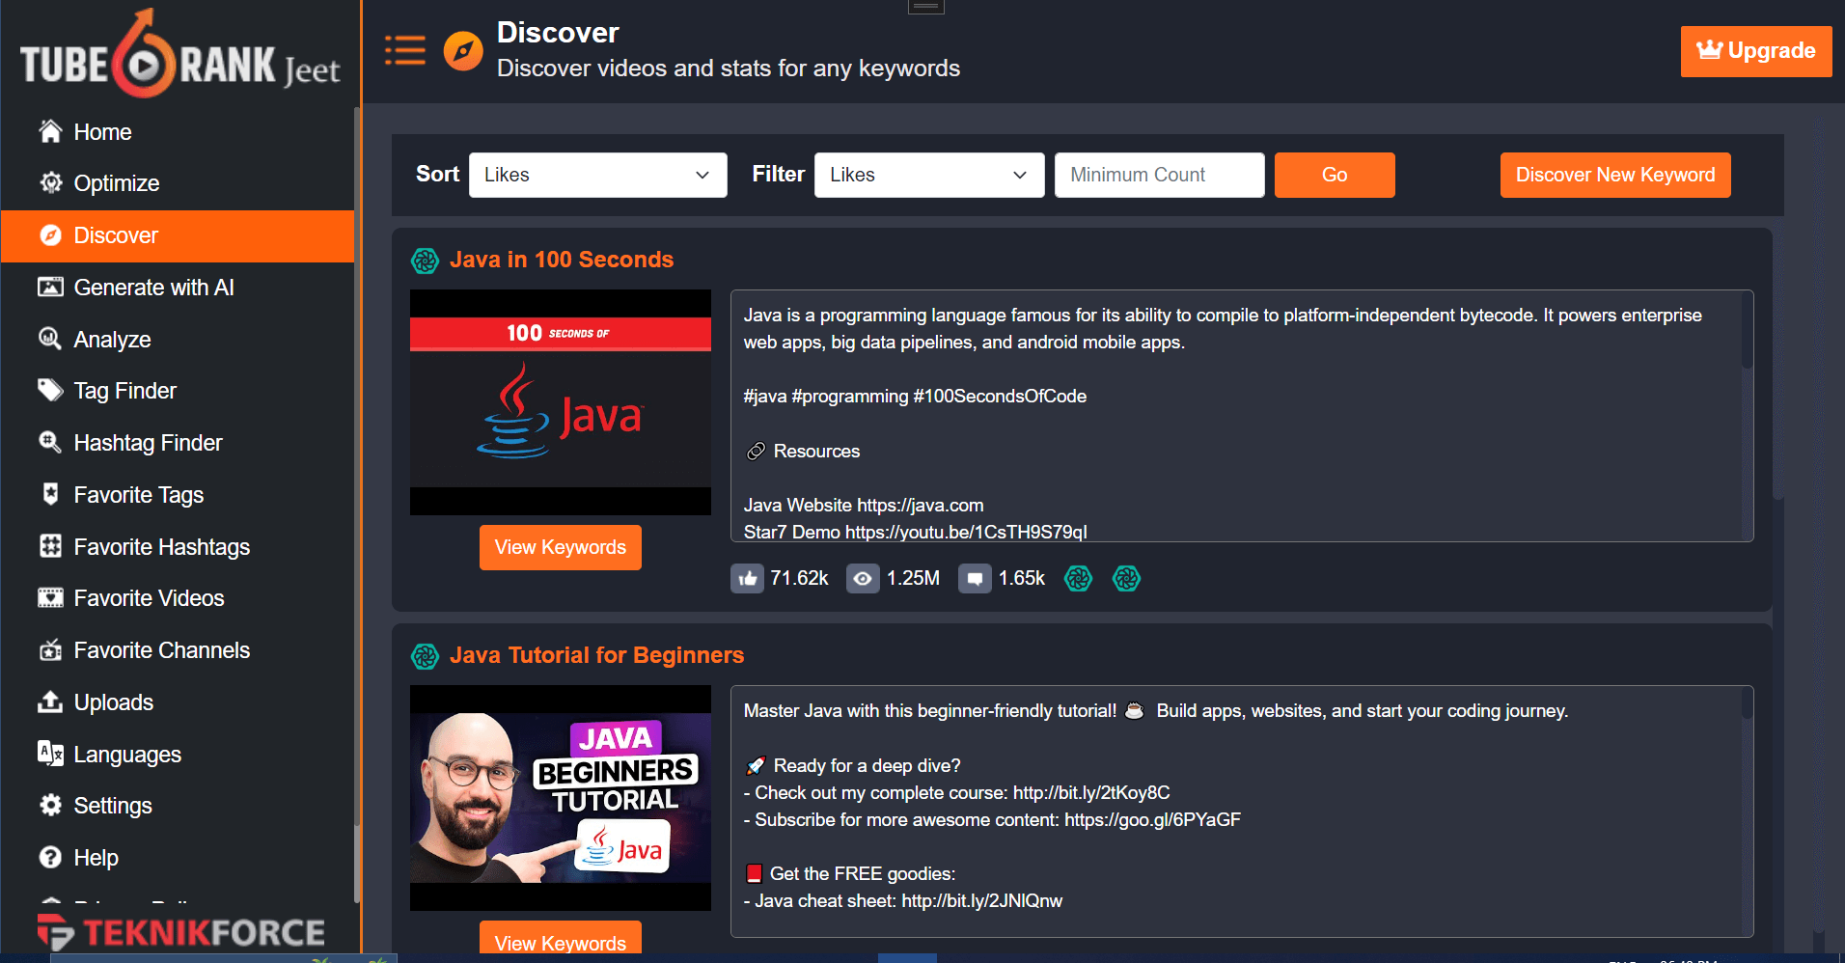The image size is (1845, 963).
Task: Click the thumbs-up likes icon showing 71.62k
Action: tap(747, 579)
